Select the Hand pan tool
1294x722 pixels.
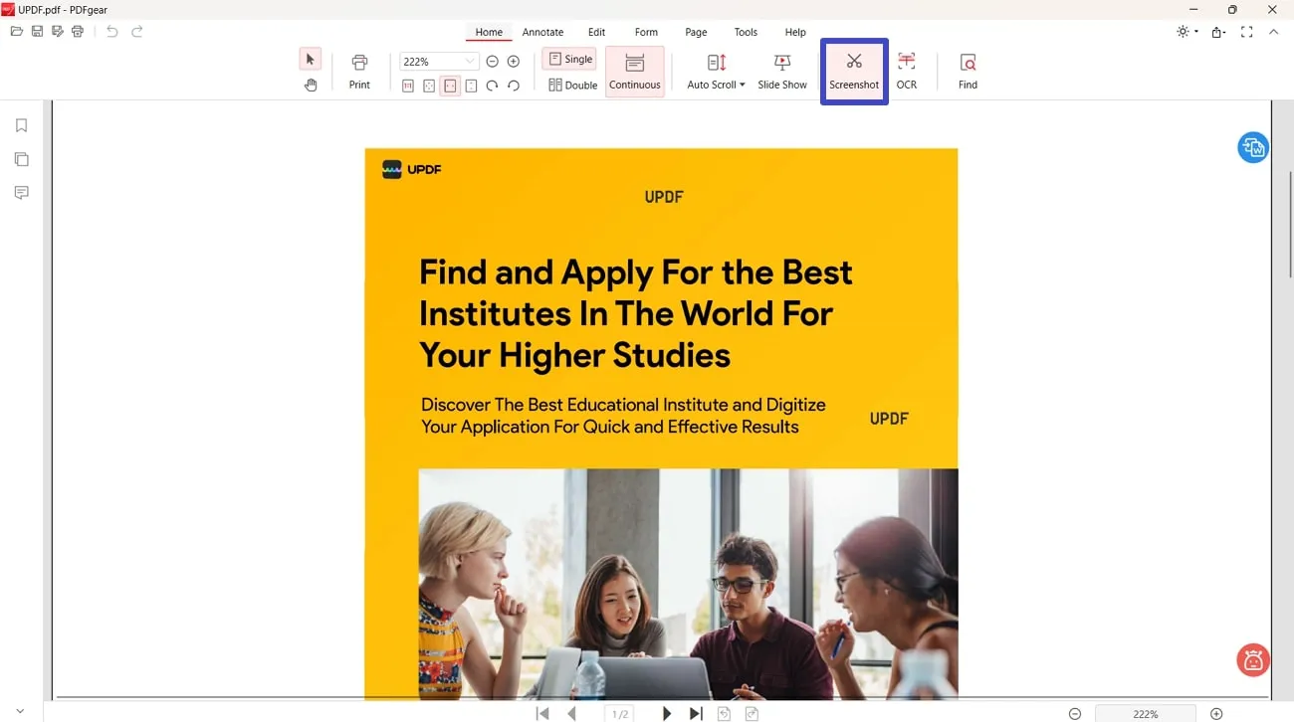[310, 85]
